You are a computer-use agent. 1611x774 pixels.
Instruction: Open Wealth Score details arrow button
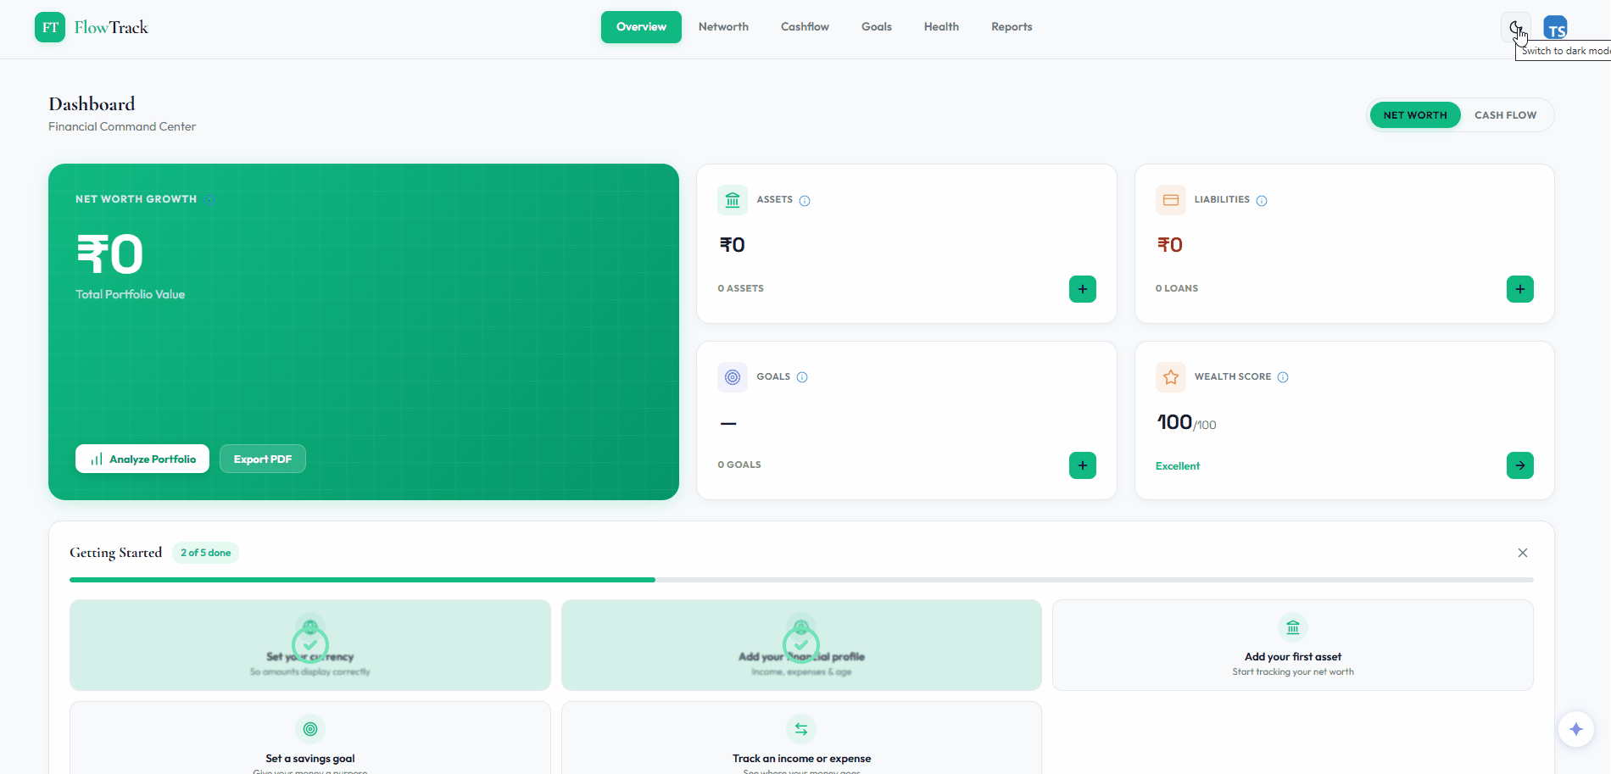(x=1519, y=465)
